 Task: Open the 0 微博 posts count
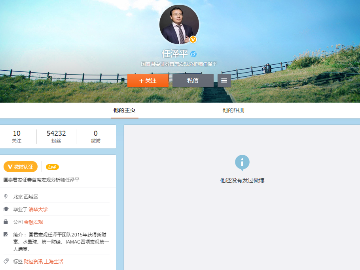pyautogui.click(x=96, y=137)
